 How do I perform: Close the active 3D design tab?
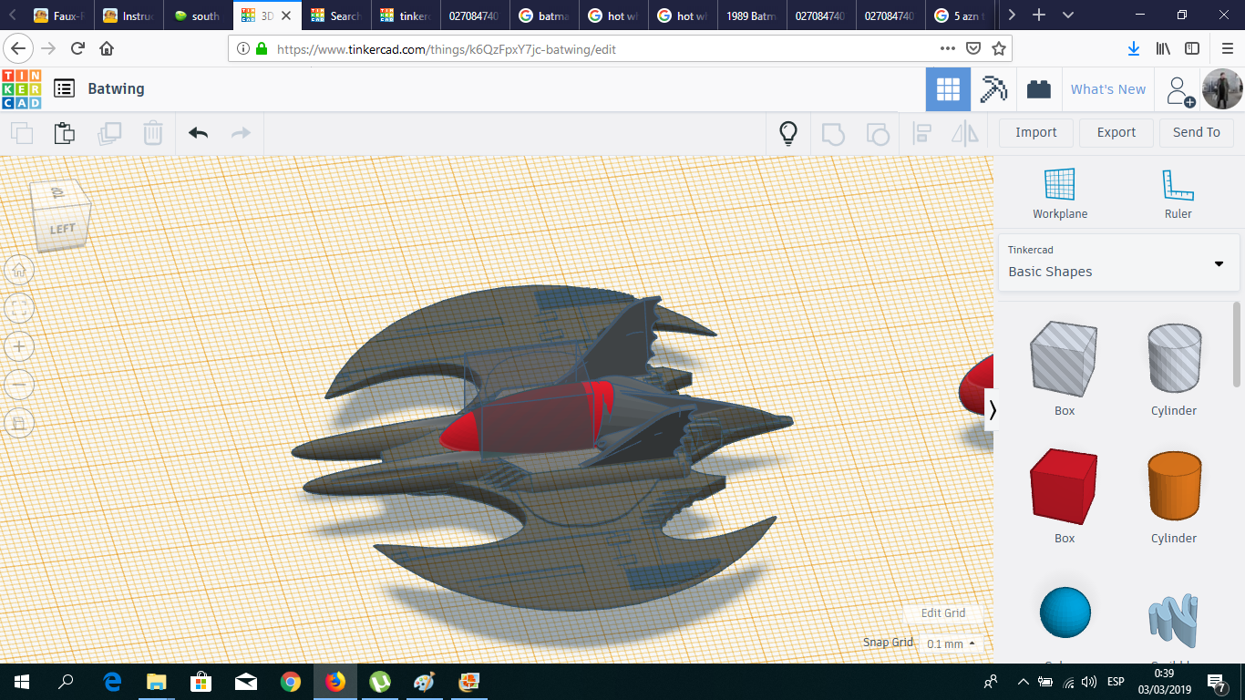[x=287, y=15]
